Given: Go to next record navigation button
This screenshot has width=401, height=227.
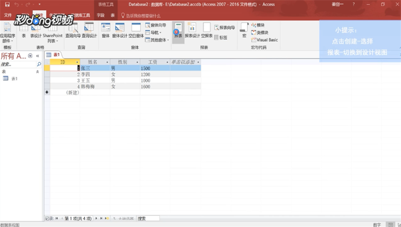Looking at the screenshot, I should pos(96,218).
